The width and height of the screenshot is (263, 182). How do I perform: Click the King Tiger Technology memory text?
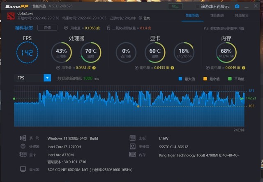pyautogui.click(x=199, y=155)
